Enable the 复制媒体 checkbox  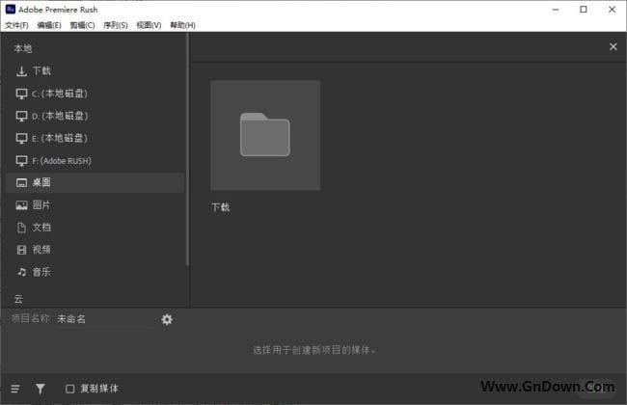click(x=70, y=389)
